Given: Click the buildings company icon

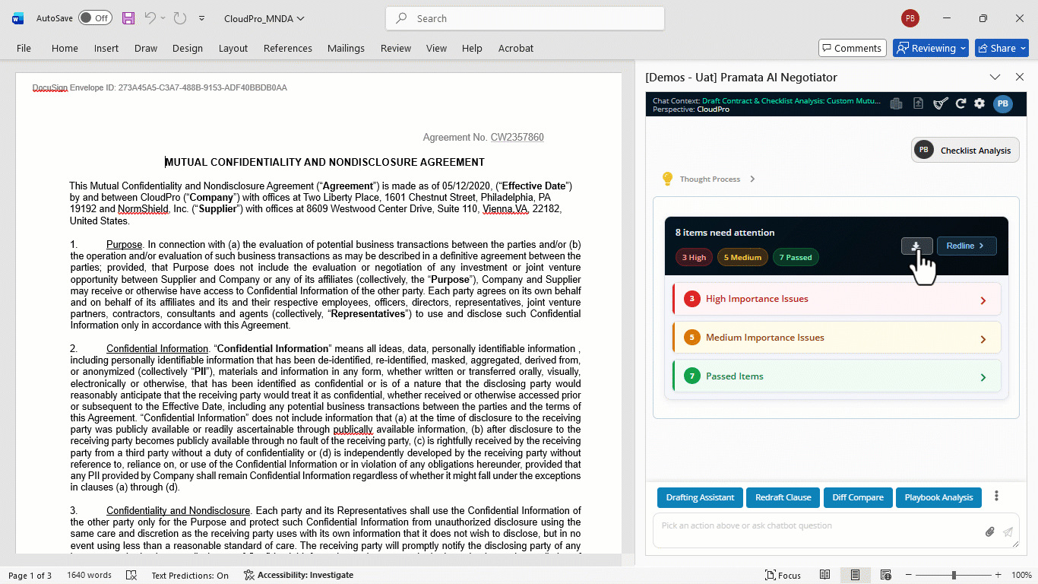Looking at the screenshot, I should point(897,103).
